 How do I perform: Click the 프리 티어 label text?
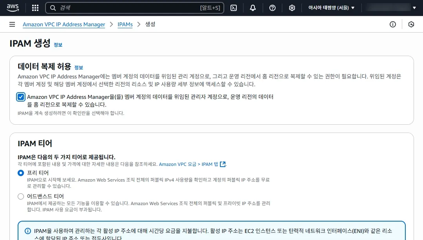[38, 173]
